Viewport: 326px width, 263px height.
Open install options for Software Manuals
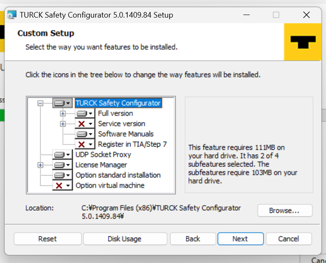[85, 134]
